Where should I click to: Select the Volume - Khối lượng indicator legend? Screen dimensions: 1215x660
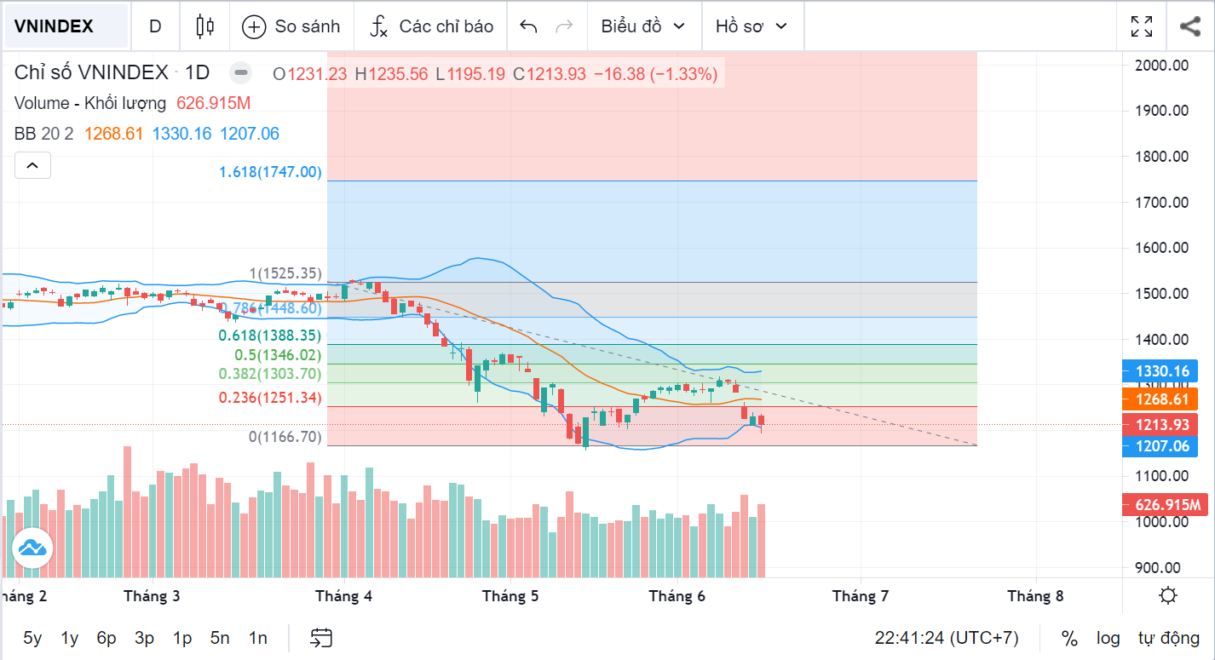(x=90, y=103)
